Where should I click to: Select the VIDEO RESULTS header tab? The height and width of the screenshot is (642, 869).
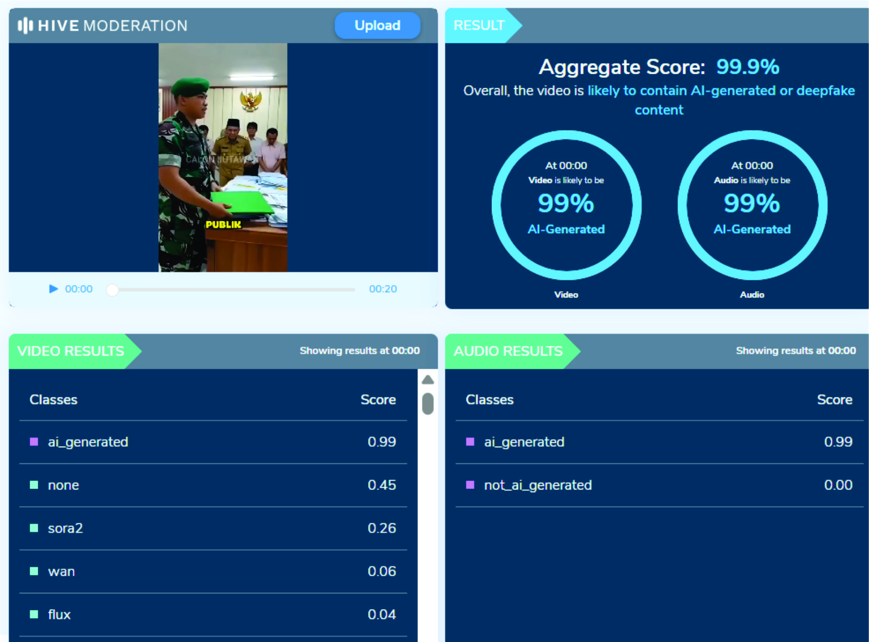pyautogui.click(x=71, y=351)
